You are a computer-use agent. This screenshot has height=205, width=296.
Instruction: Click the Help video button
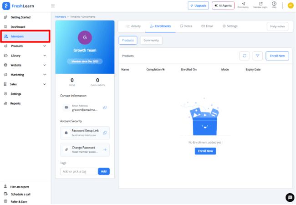[x=277, y=26]
